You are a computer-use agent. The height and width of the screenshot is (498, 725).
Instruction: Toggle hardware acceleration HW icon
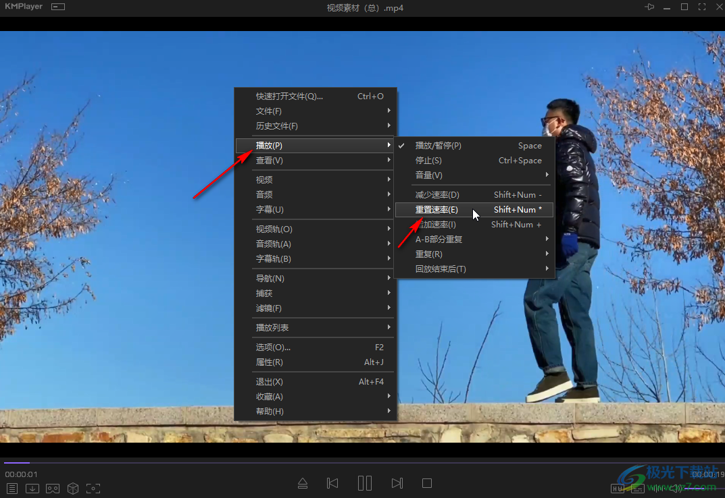618,489
